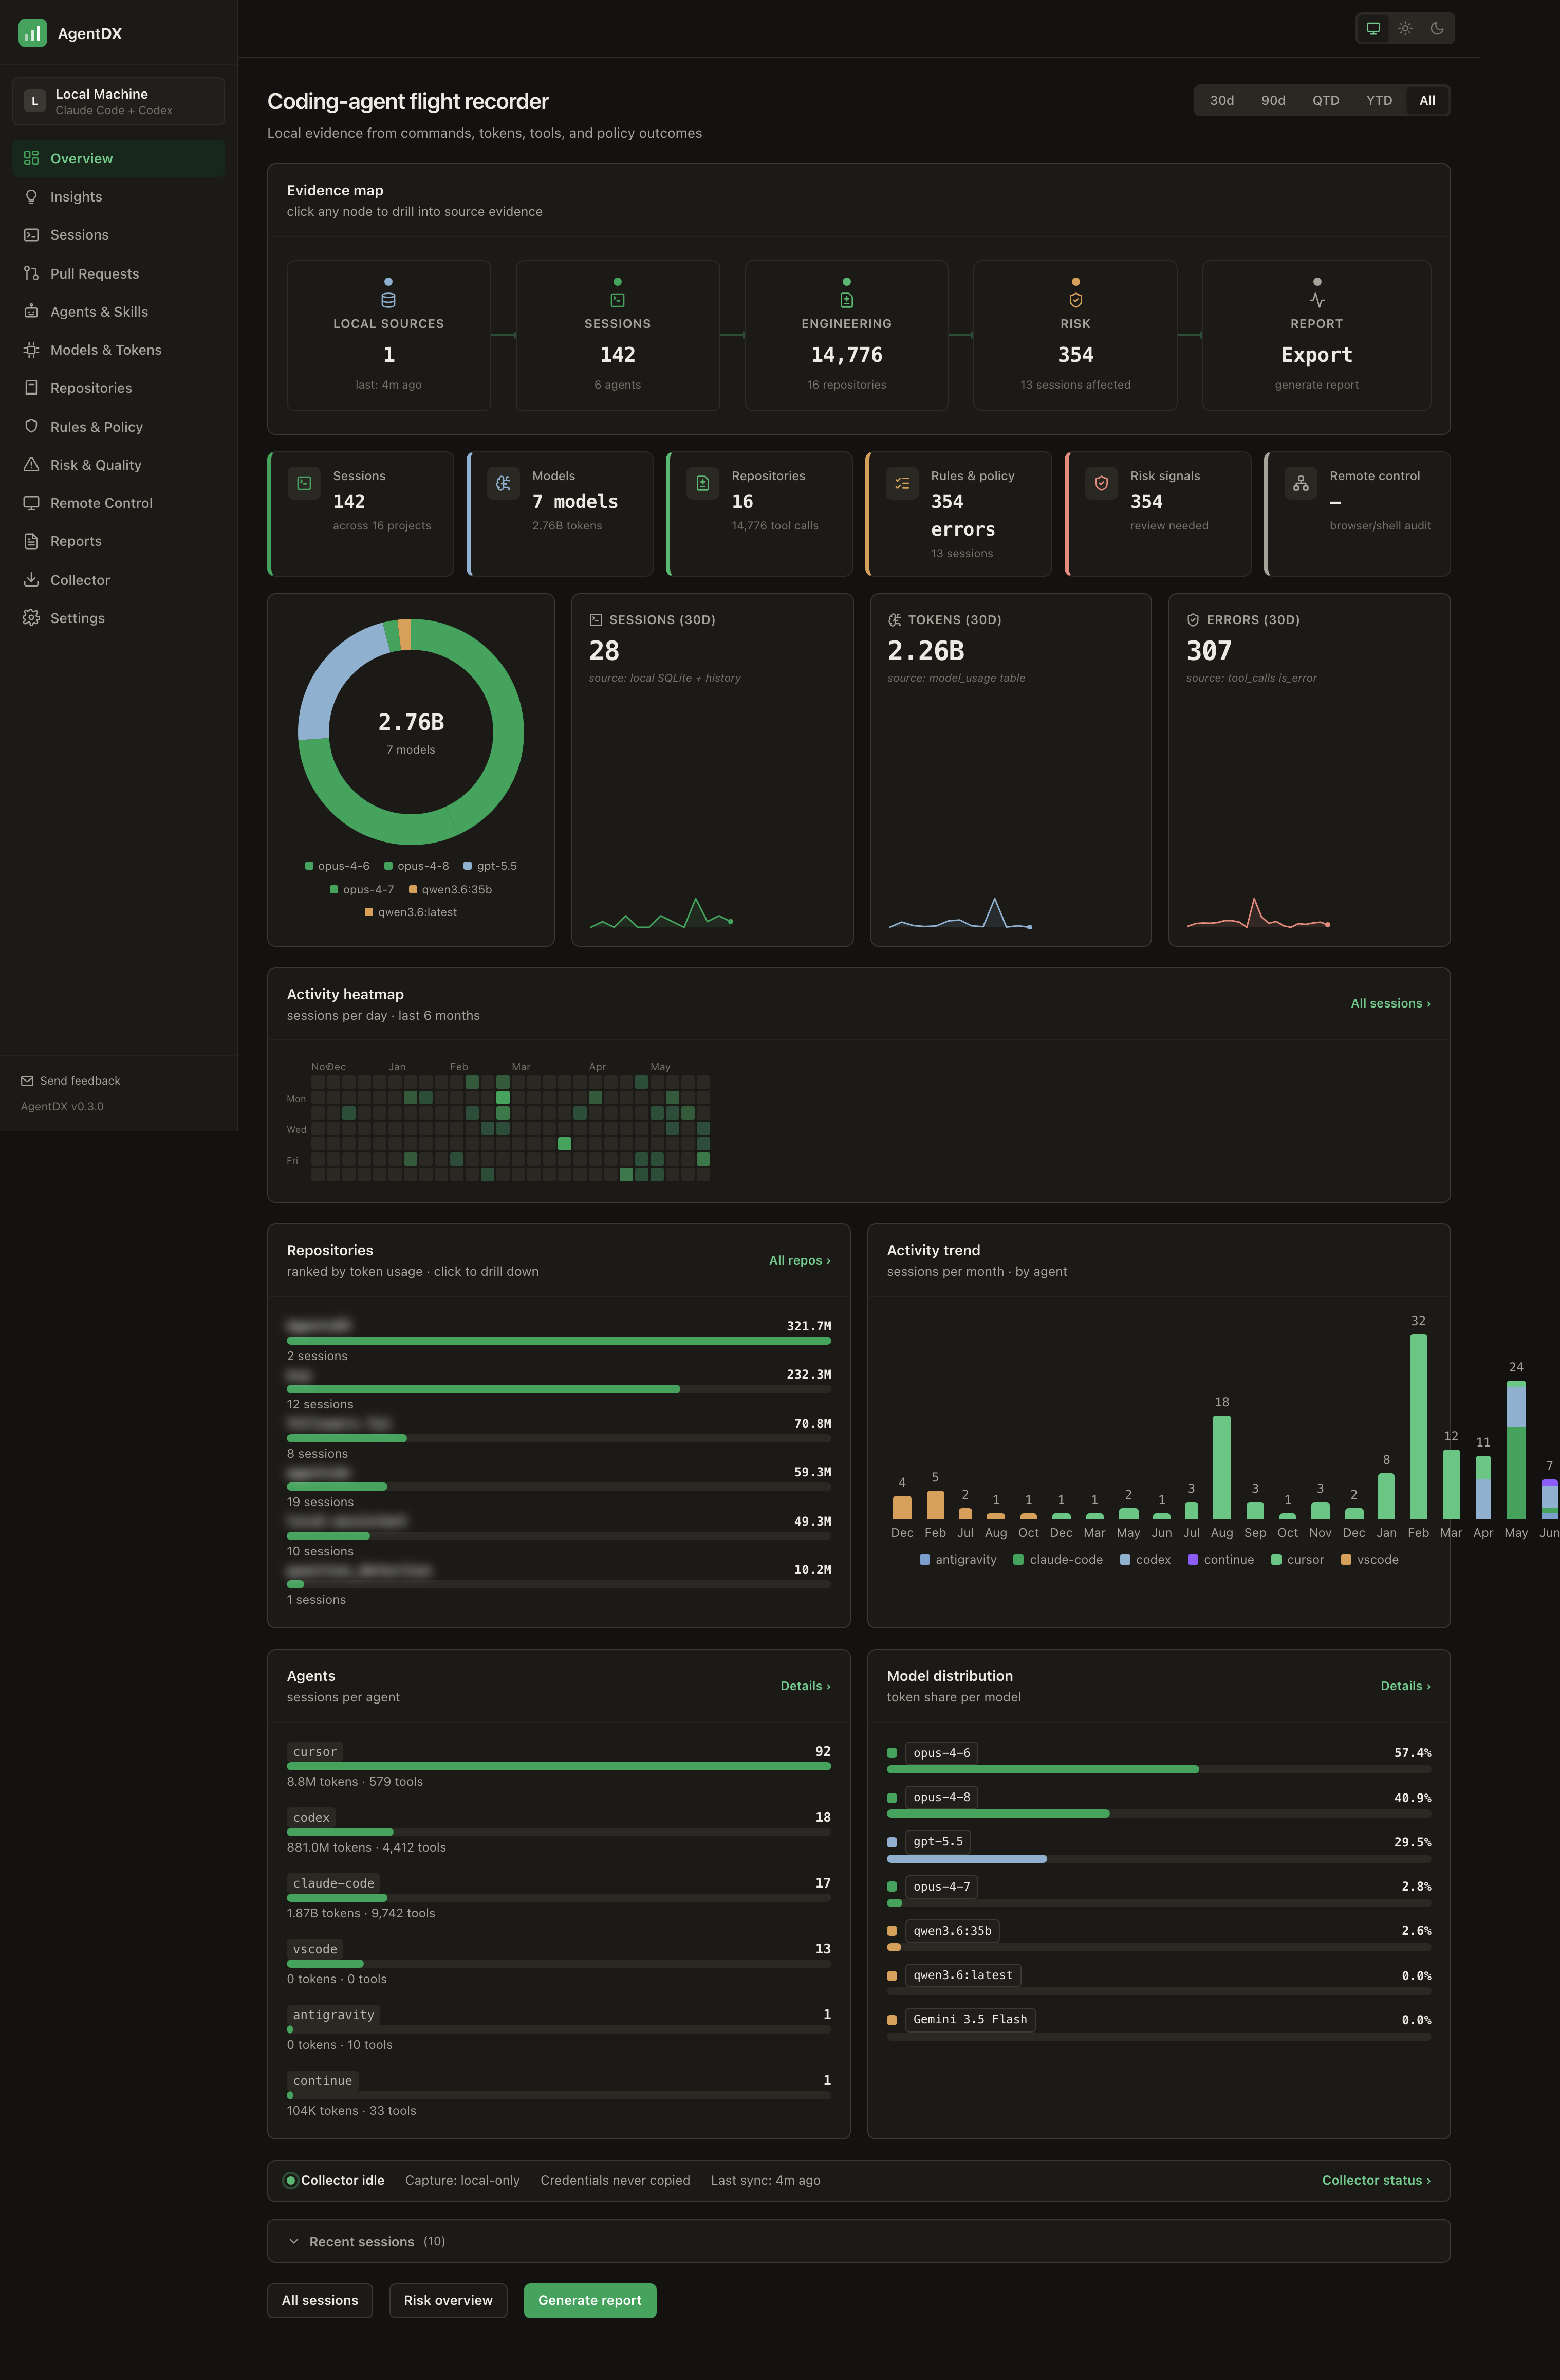The height and width of the screenshot is (2380, 1560).
Task: Open the All sessions heatmap link
Action: [x=1390, y=1003]
